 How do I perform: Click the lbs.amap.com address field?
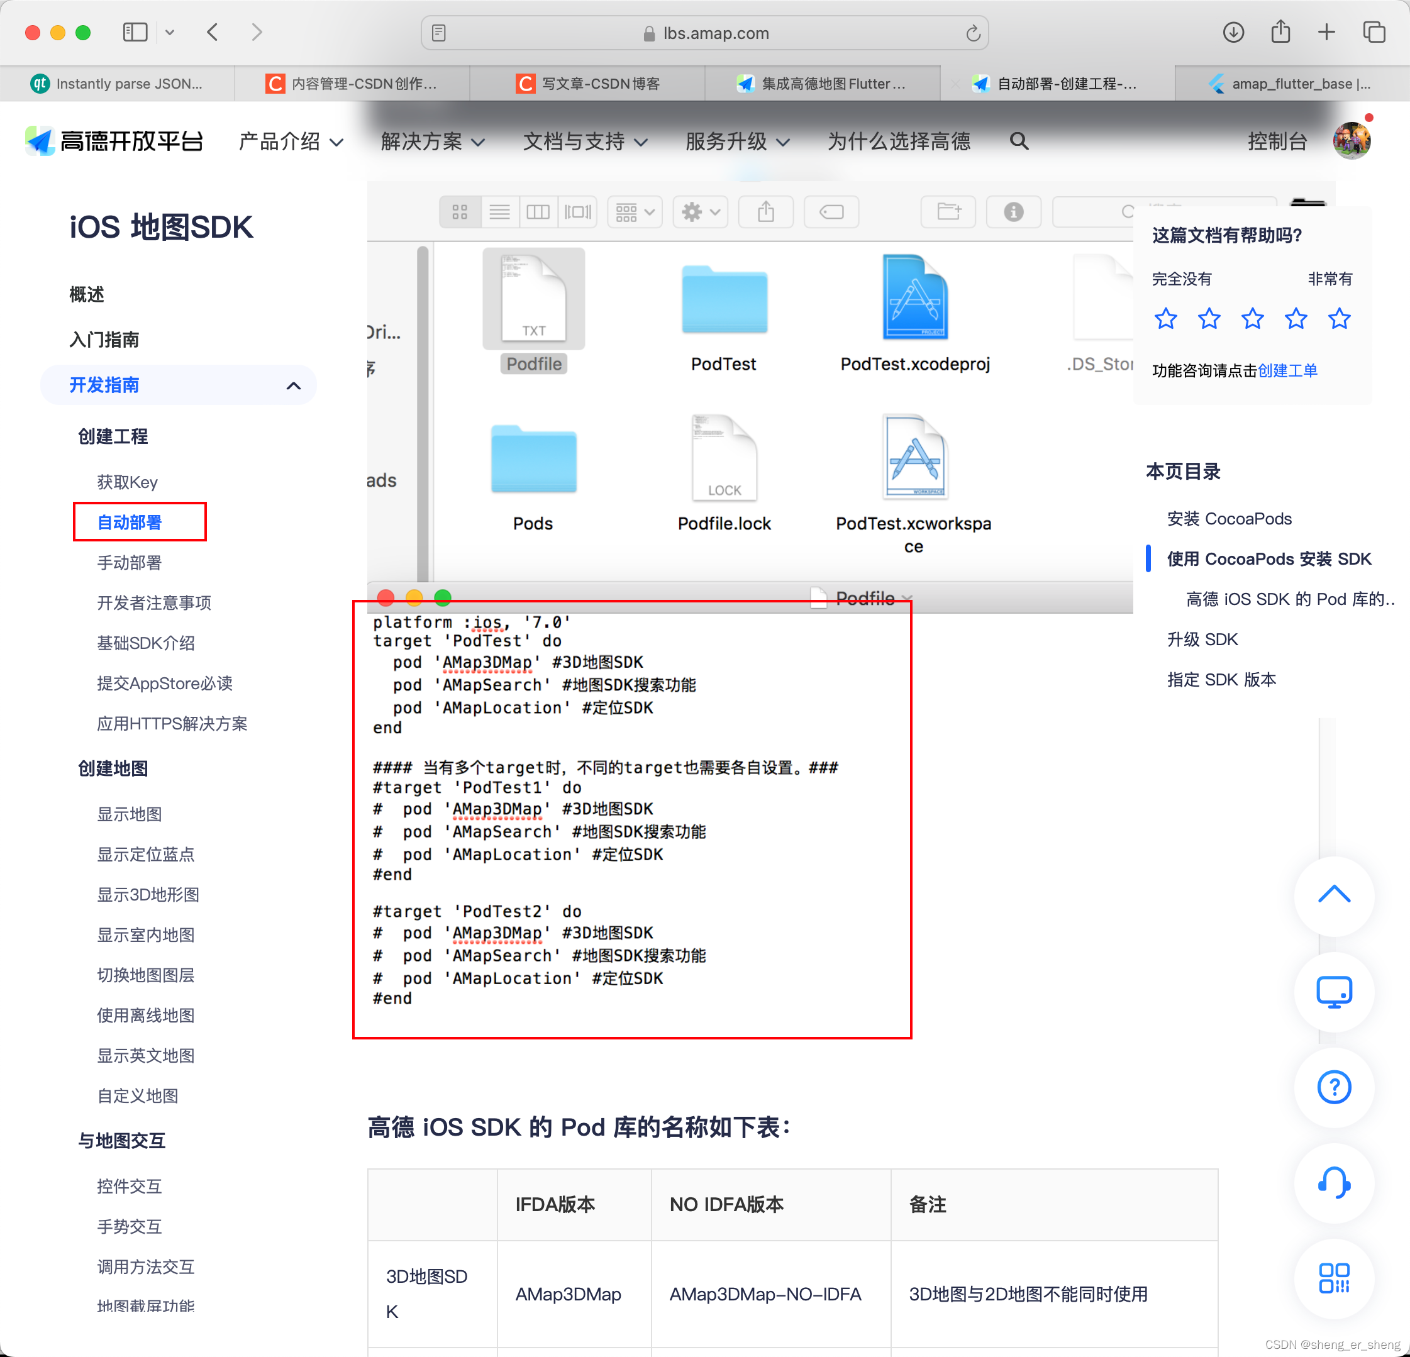pyautogui.click(x=704, y=33)
